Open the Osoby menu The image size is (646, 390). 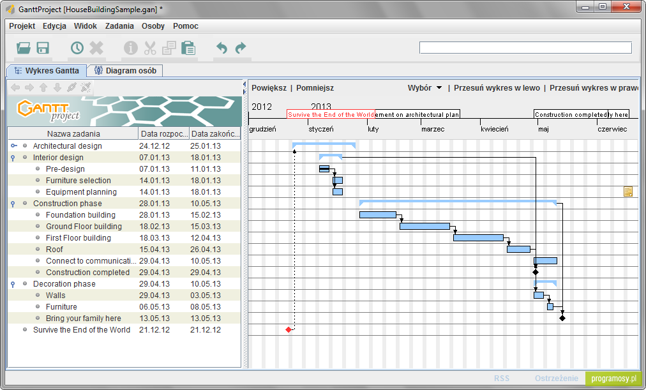point(153,26)
